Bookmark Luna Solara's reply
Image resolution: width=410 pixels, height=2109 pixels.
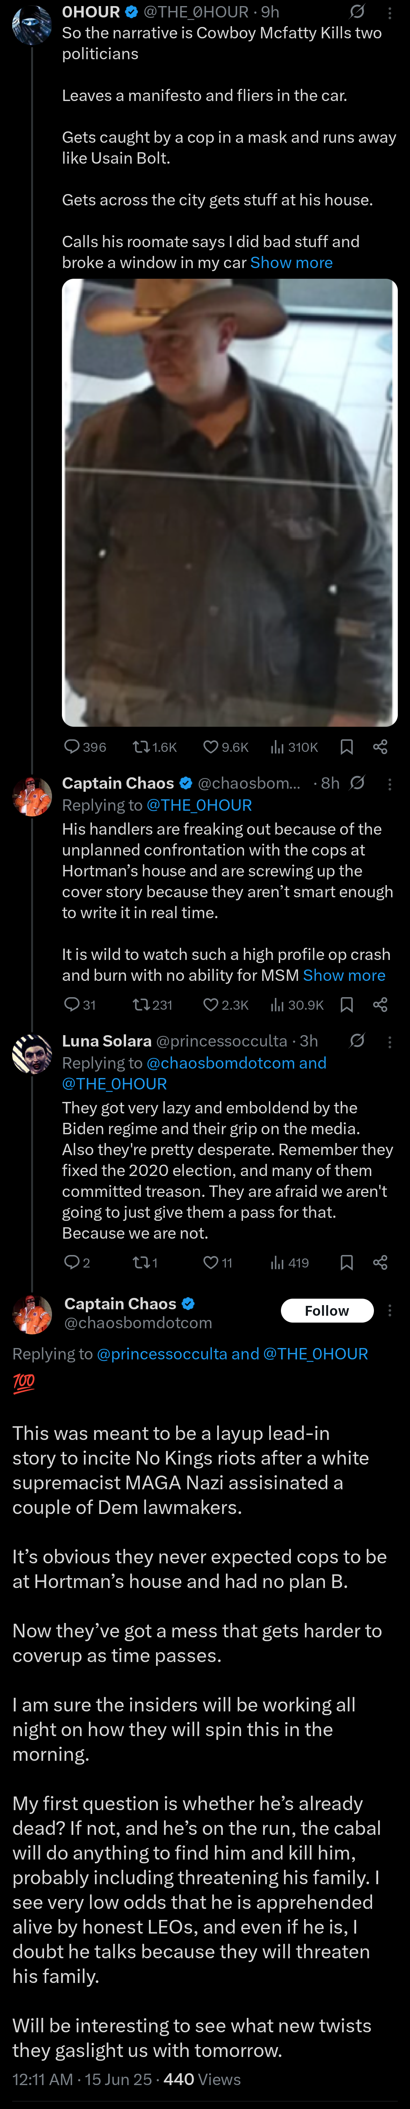pyautogui.click(x=347, y=1263)
